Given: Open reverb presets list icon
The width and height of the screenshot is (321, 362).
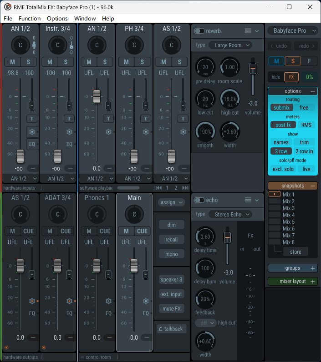Looking at the screenshot, I should click(x=248, y=31).
